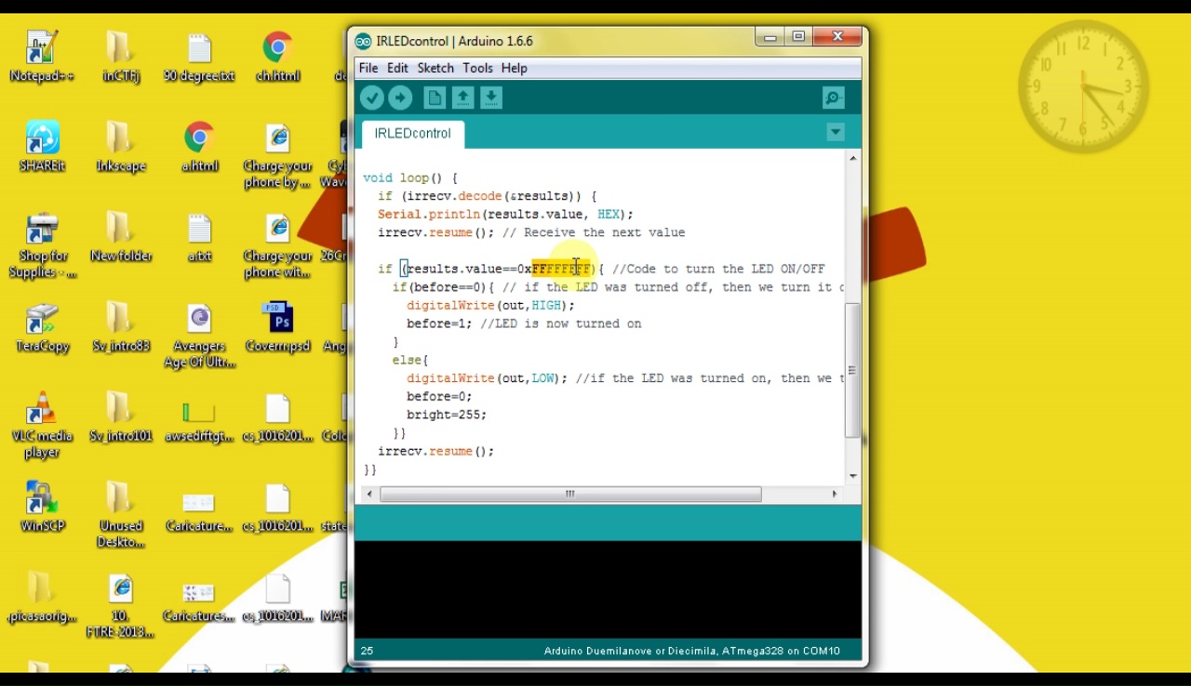The height and width of the screenshot is (686, 1191).
Task: Select the Cover.psd Photoshop file icon
Action: [x=277, y=327]
